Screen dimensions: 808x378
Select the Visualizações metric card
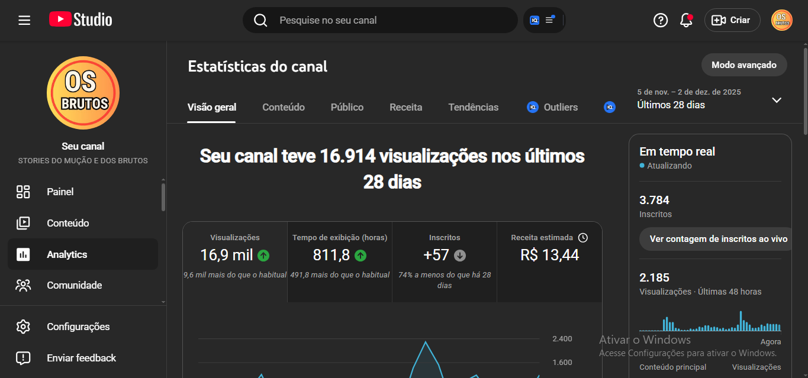coord(235,262)
